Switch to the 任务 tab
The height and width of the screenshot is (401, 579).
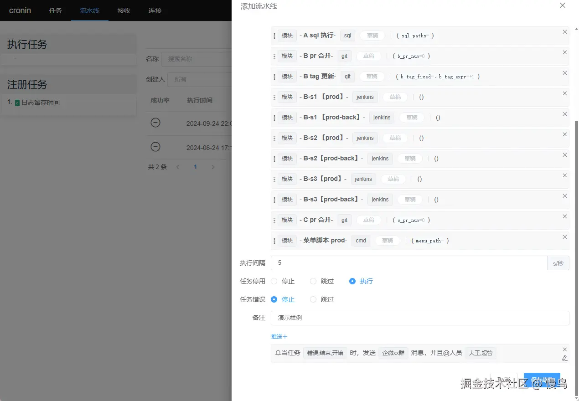(56, 10)
